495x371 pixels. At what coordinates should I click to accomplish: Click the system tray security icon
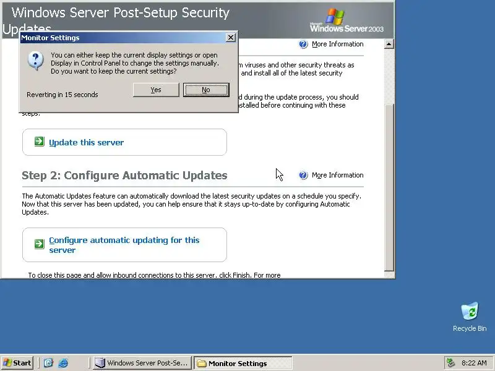[451, 363]
